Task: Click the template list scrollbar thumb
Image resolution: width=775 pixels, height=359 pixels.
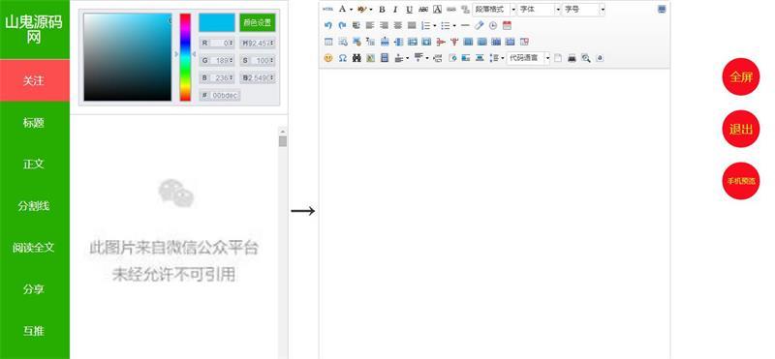Action: click(283, 141)
